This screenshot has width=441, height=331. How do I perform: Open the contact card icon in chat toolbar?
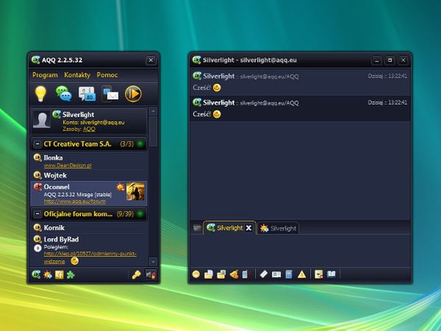[x=276, y=274]
